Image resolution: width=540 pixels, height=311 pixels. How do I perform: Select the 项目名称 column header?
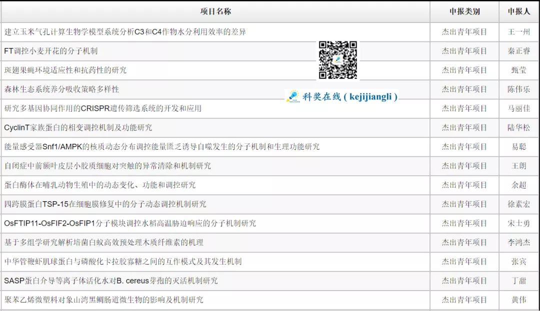click(x=215, y=11)
